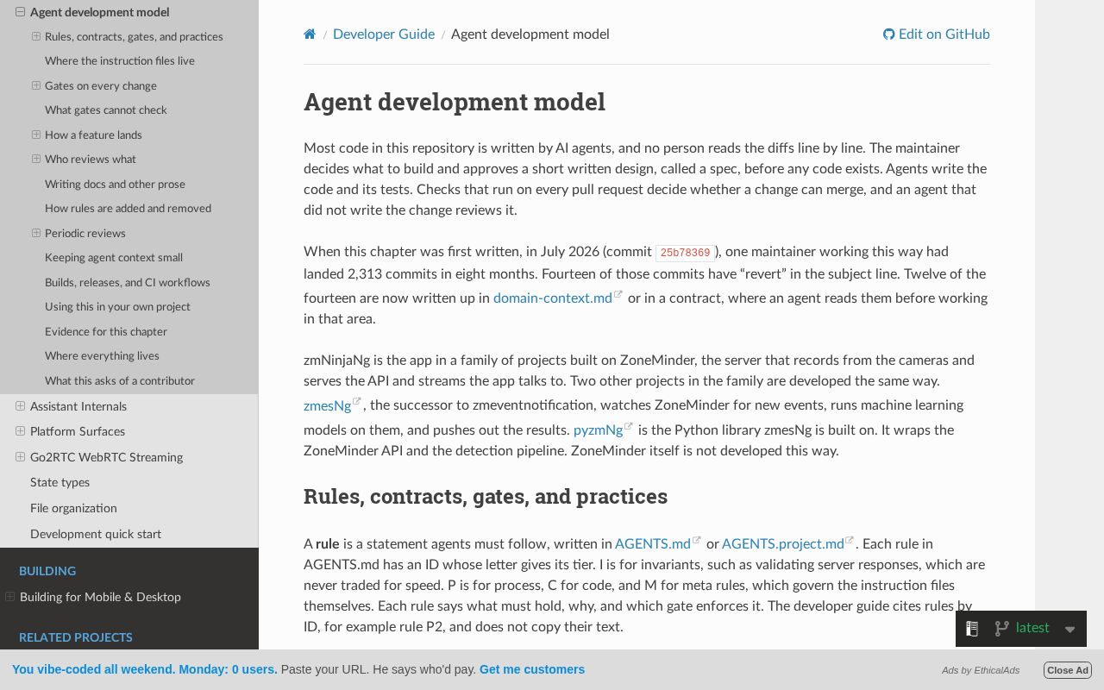Viewport: 1104px width, 690px height.
Task: Click the home icon in breadcrumbs
Action: pyautogui.click(x=310, y=34)
